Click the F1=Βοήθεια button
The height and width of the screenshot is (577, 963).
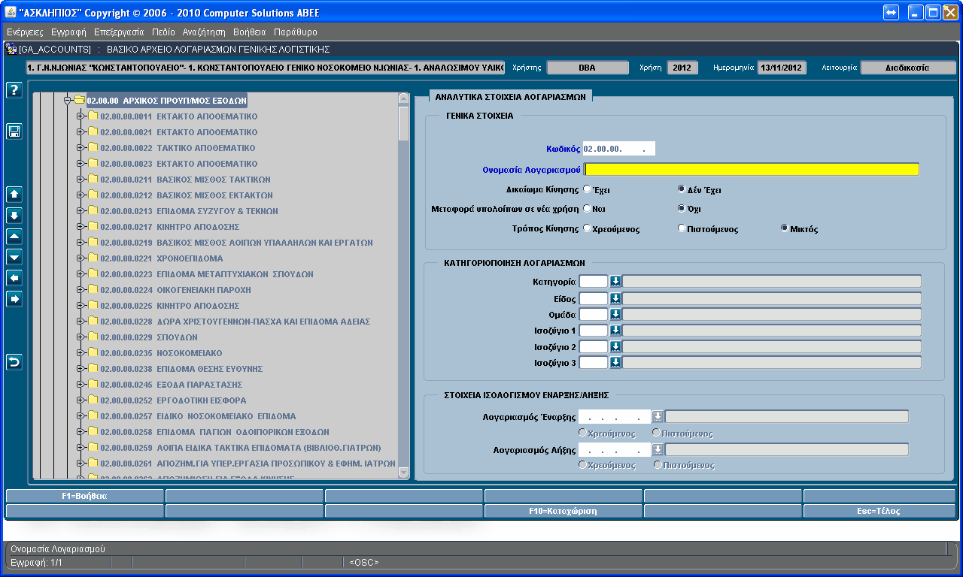click(84, 496)
